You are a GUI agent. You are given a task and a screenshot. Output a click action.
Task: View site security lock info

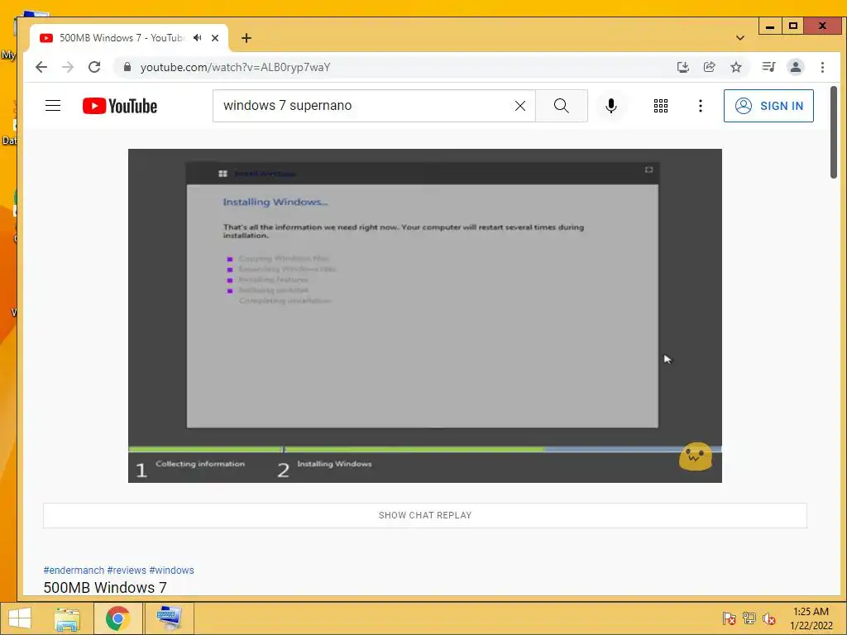pos(127,67)
